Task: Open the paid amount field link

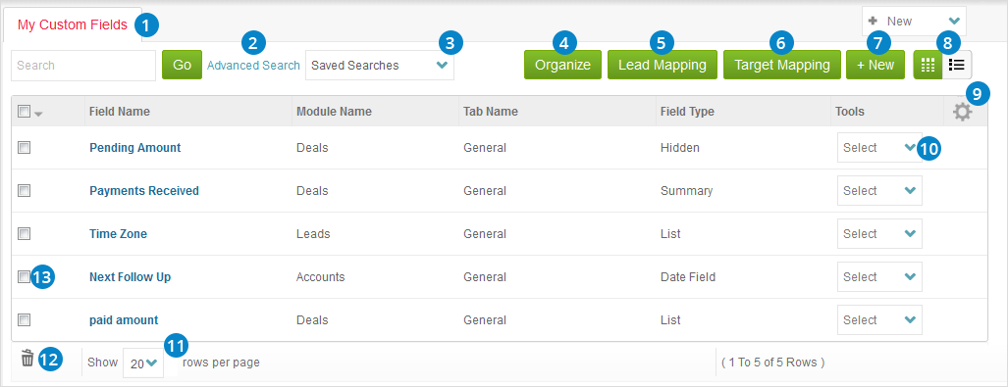Action: 124,319
